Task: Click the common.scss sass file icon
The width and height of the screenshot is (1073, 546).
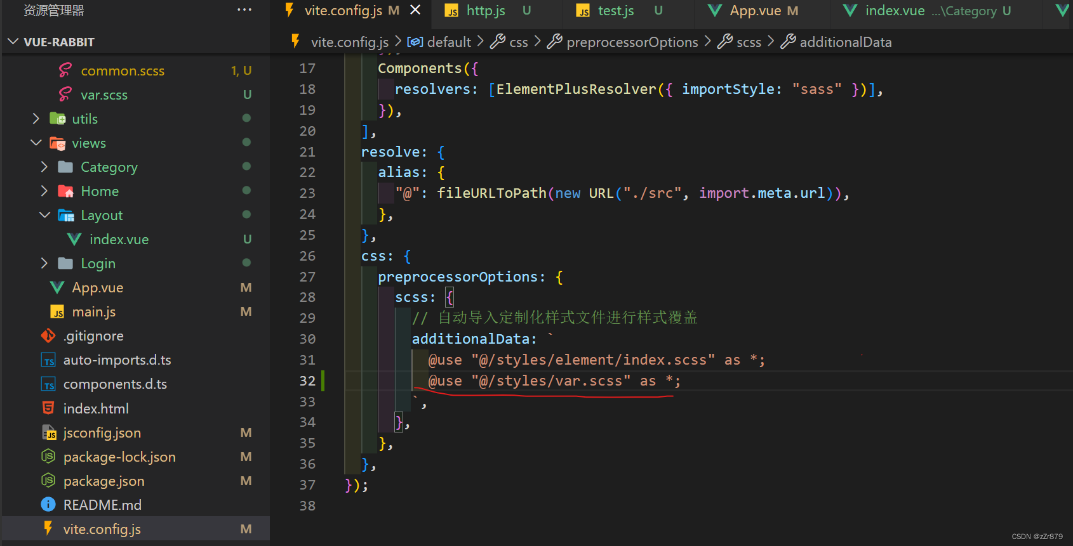Action: [65, 70]
